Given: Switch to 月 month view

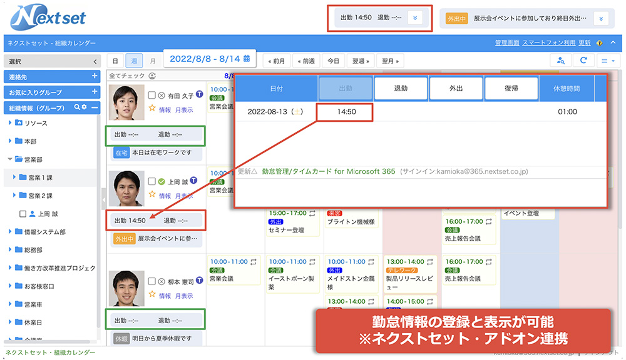Looking at the screenshot, I should (x=153, y=61).
